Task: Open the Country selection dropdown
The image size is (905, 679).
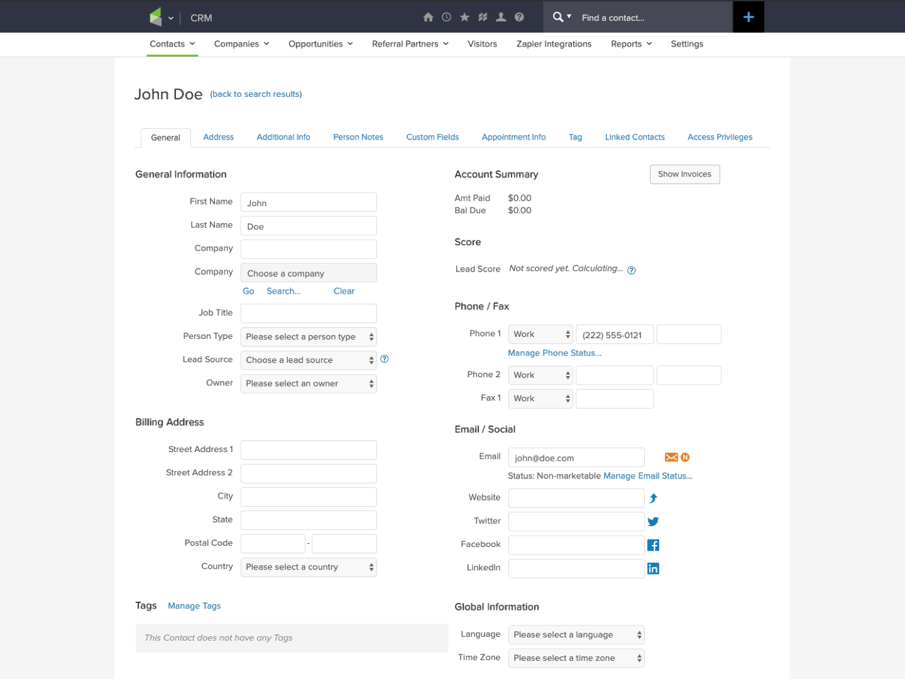Action: pyautogui.click(x=308, y=567)
